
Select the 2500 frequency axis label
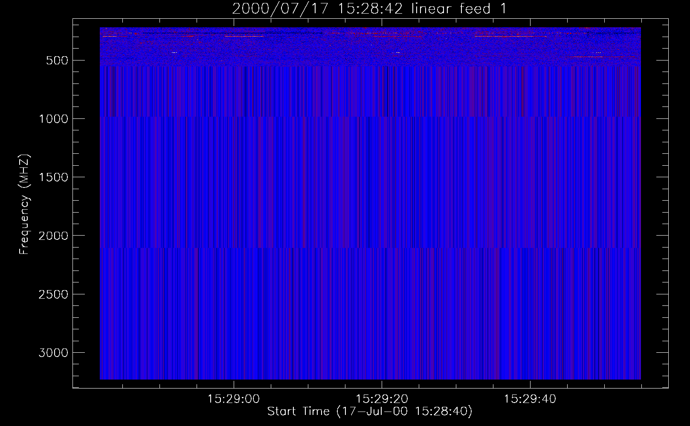(53, 294)
